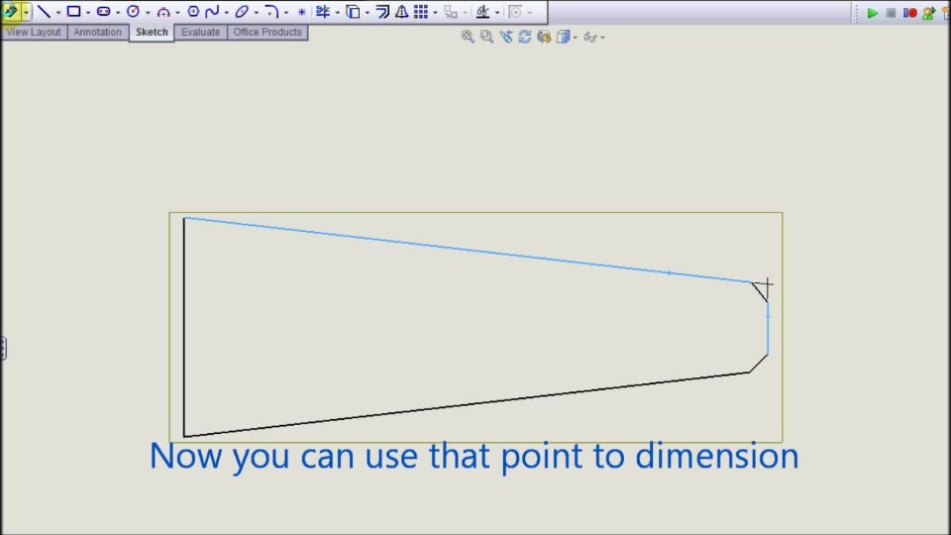Select the Polygon tool

click(193, 11)
